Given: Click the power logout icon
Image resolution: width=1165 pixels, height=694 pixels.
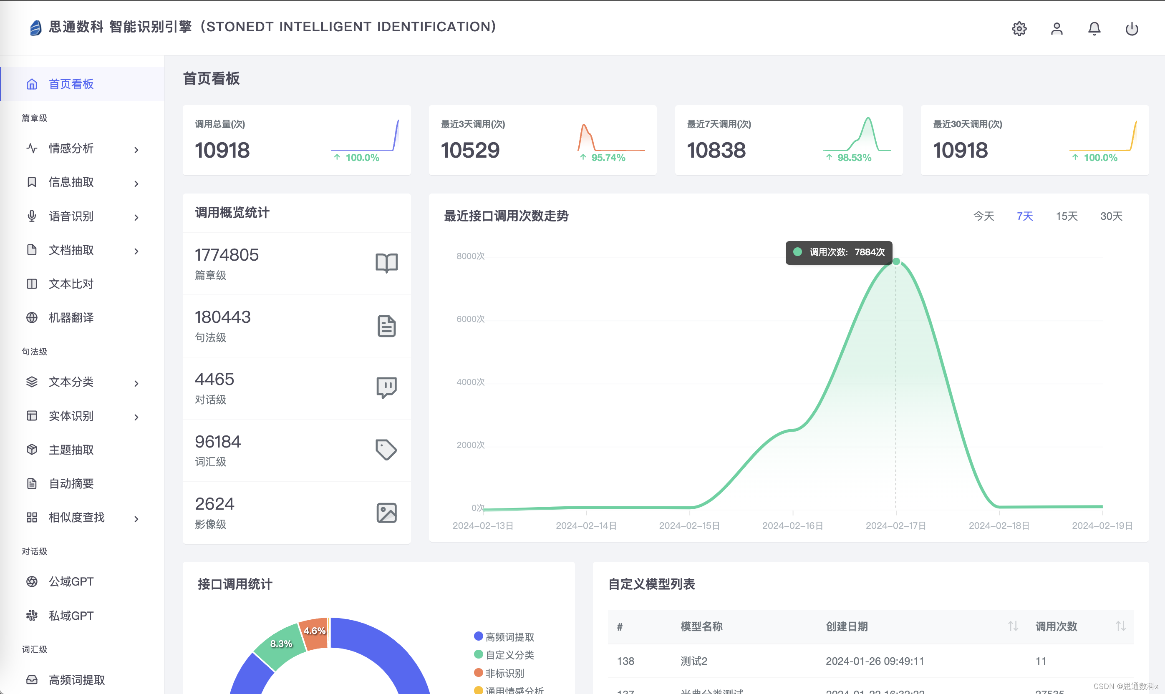Looking at the screenshot, I should [x=1131, y=29].
